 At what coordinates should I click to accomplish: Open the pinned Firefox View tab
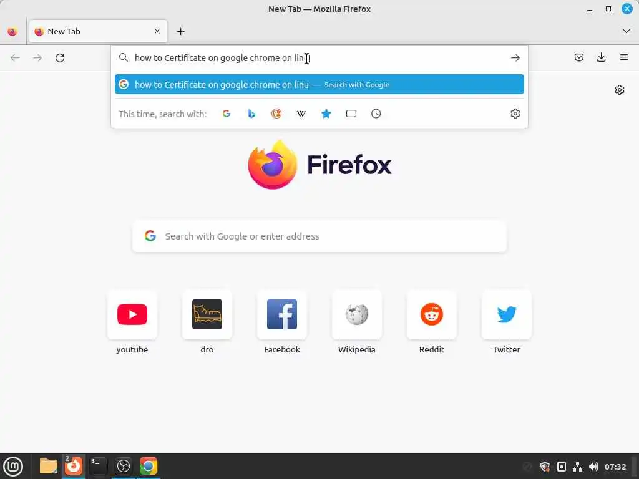tap(12, 31)
